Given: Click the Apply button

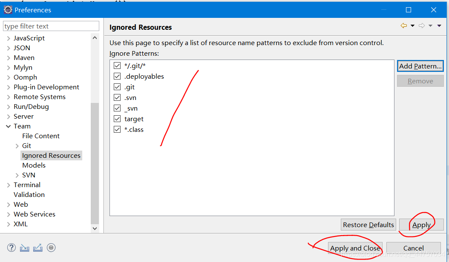Looking at the screenshot, I should [421, 225].
